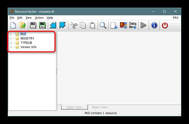
Task: Click inside the empty editor pane
Action: [119, 68]
